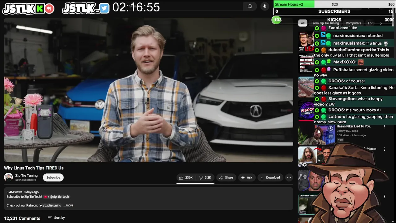Open the Sort by comments dropdown
This screenshot has height=223, width=396.
tap(56, 218)
